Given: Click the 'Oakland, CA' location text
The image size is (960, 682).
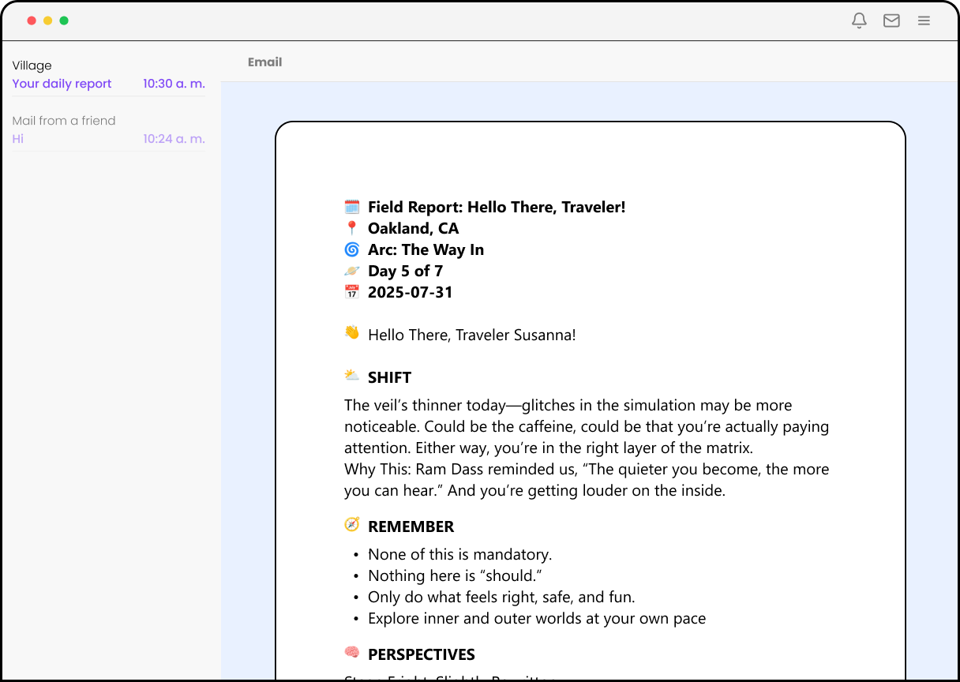Looking at the screenshot, I should click(413, 229).
